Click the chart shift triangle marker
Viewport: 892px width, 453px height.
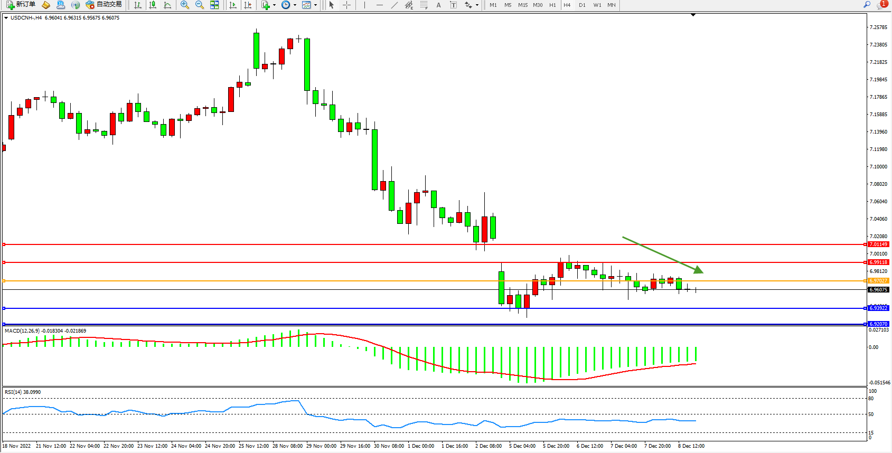(x=693, y=15)
